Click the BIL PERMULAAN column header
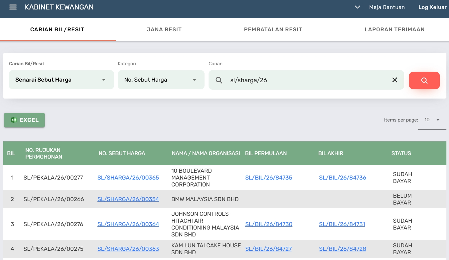This screenshot has width=449, height=260. (x=266, y=153)
